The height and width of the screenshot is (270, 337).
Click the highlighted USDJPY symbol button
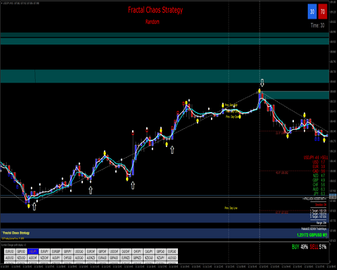33,251
